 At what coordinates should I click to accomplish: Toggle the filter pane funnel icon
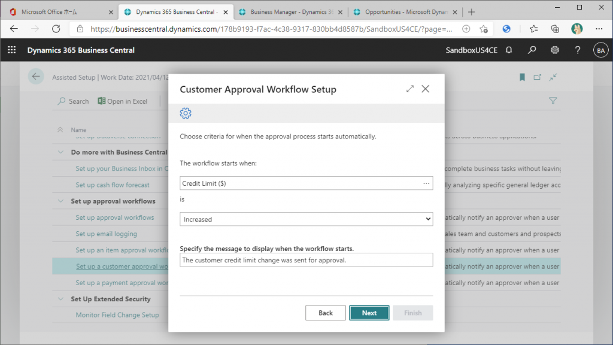pos(553,101)
